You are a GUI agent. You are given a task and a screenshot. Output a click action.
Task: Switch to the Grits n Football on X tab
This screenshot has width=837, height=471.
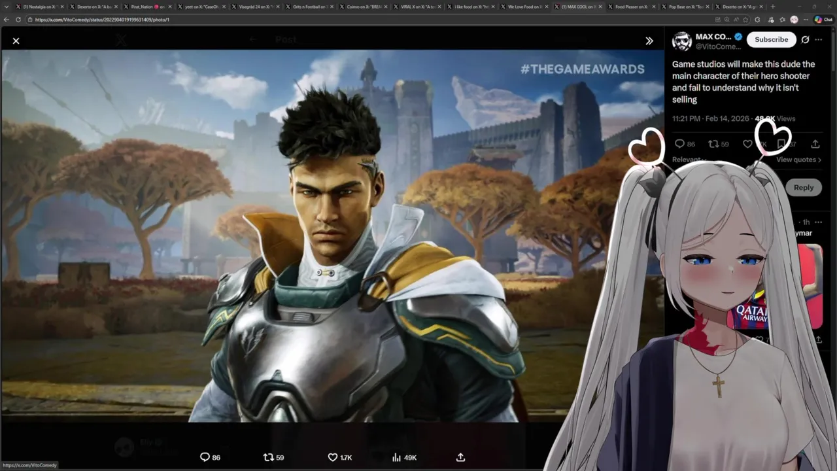pyautogui.click(x=309, y=7)
